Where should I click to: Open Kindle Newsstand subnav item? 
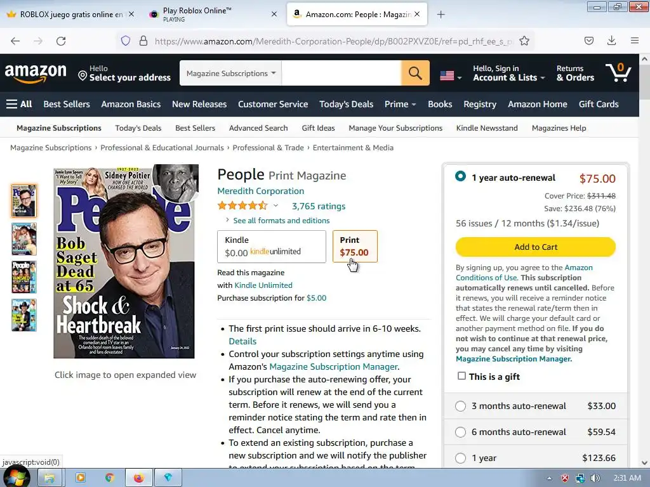pos(487,128)
